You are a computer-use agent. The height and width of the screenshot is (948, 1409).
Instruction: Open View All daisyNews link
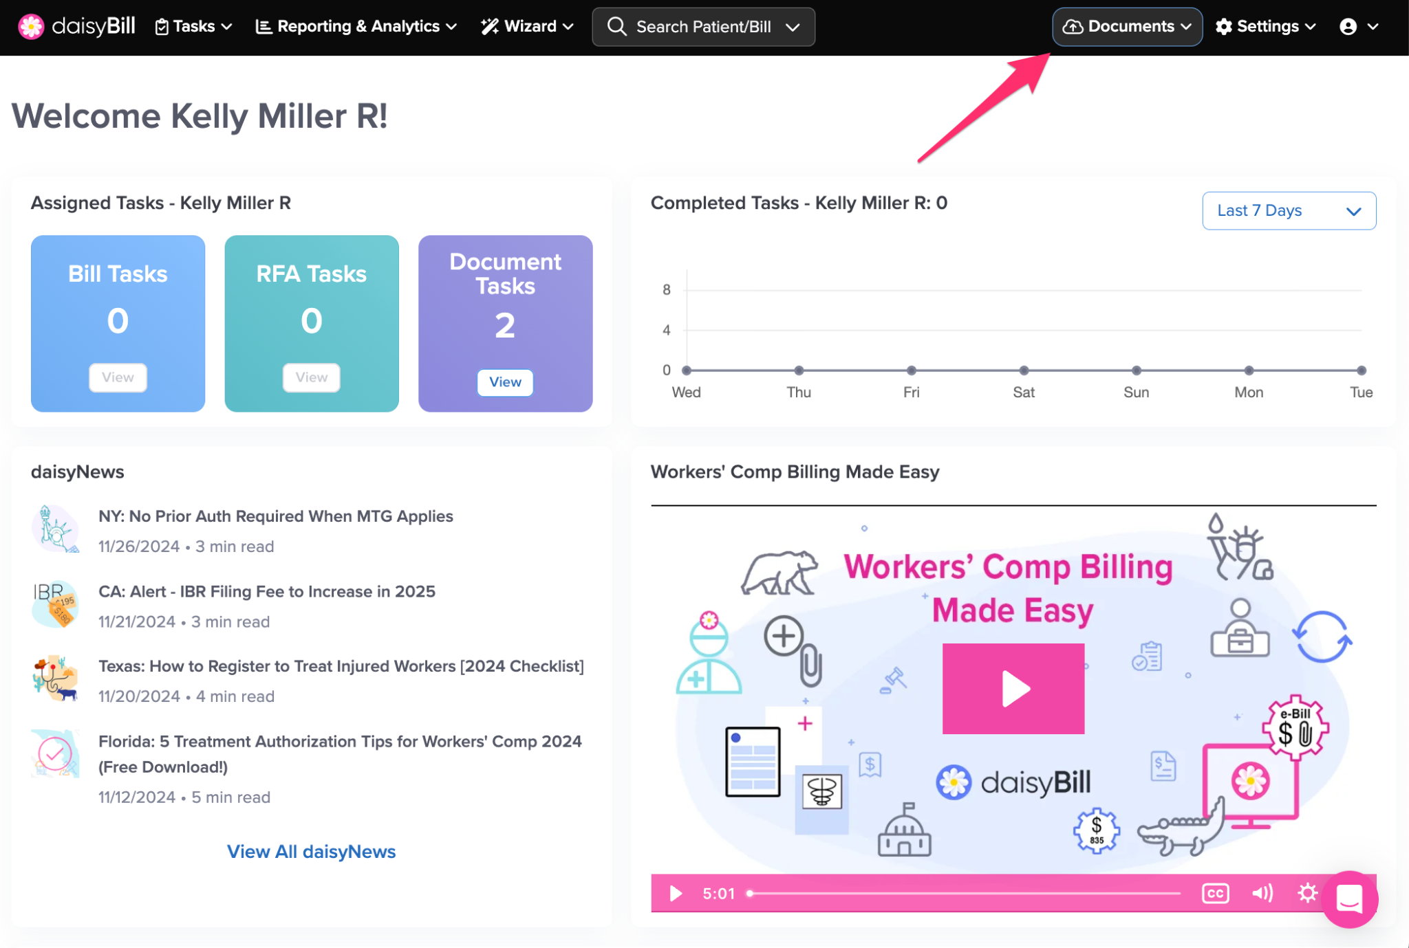click(x=311, y=852)
